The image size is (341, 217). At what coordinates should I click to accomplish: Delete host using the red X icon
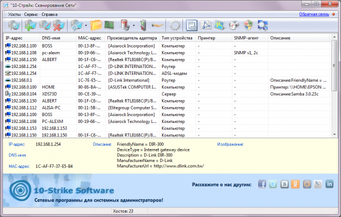[x=59, y=25]
